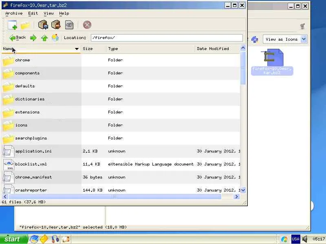Sort files by the Size column
Viewport: 326px width, 244px height.
pyautogui.click(x=94, y=49)
